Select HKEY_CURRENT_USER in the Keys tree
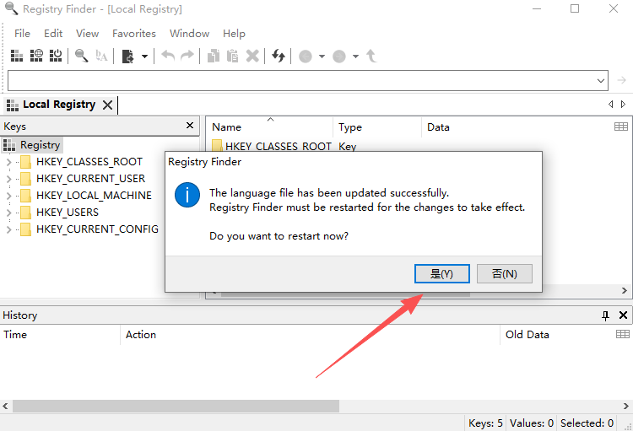The width and height of the screenshot is (633, 431). click(x=90, y=178)
